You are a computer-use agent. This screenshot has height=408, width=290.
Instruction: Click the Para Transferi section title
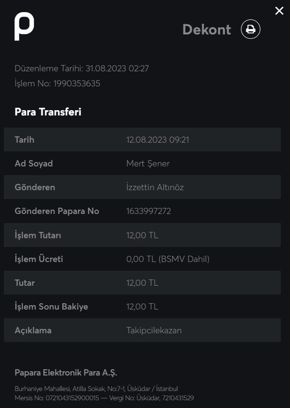tap(48, 112)
